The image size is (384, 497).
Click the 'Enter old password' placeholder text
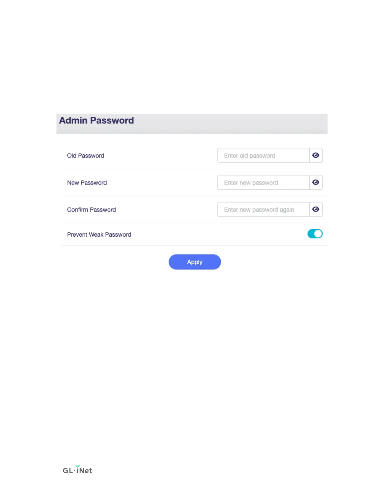click(x=250, y=156)
